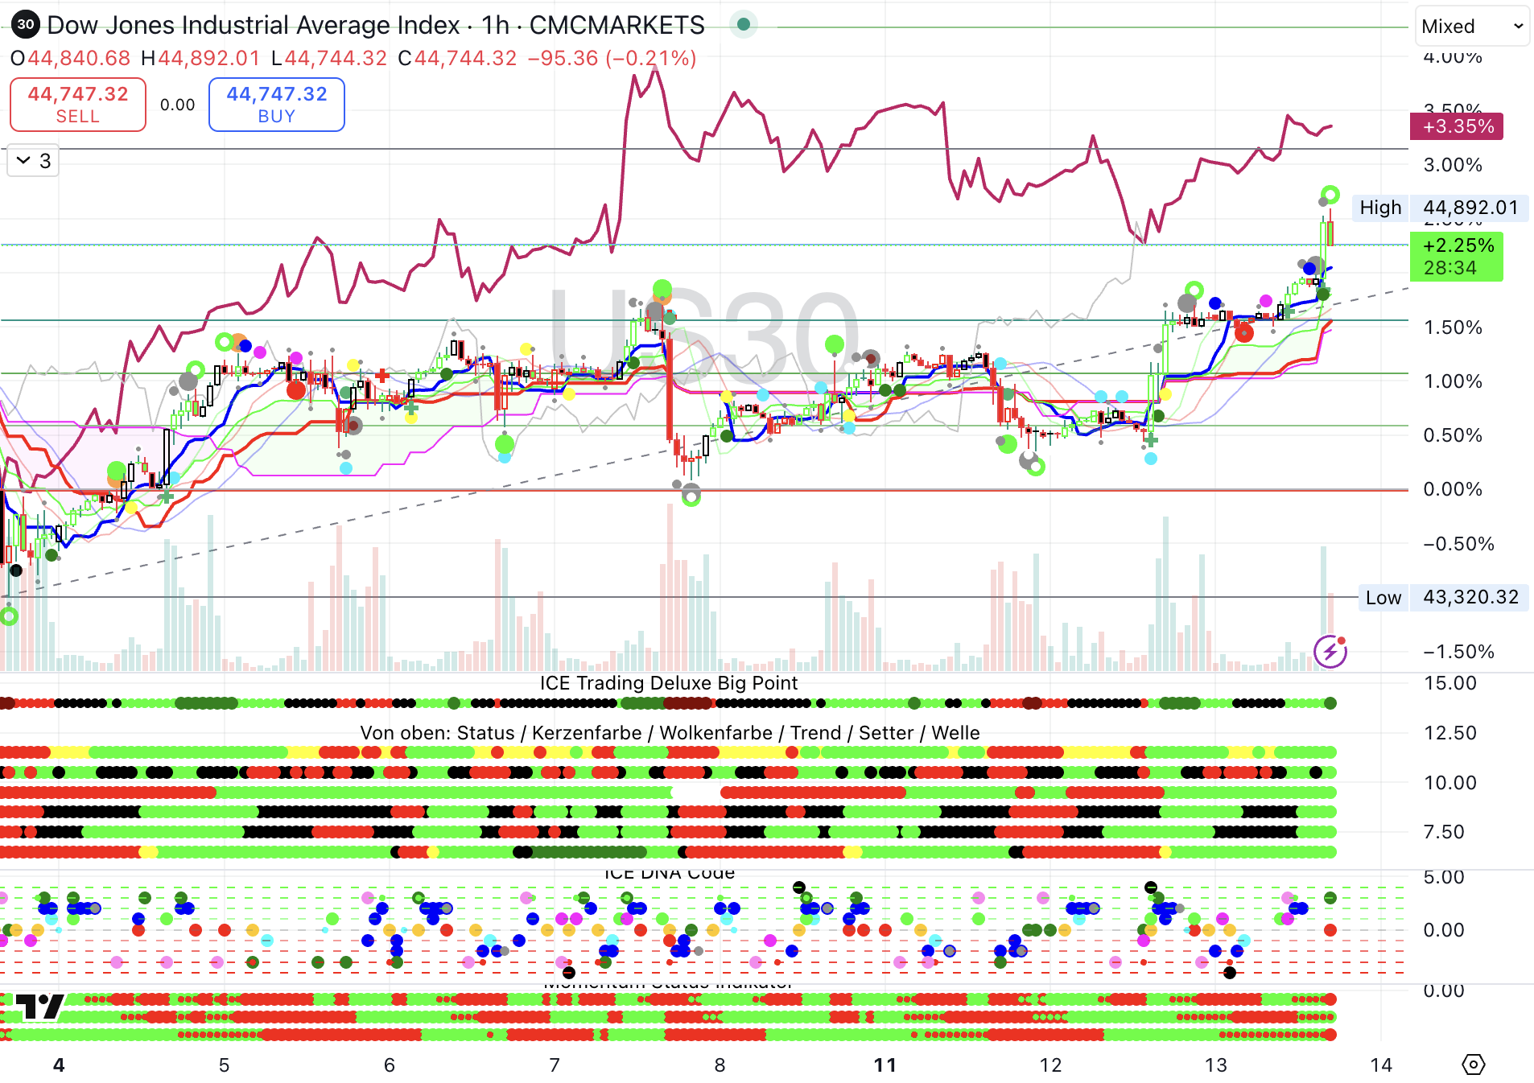Open chart settings gear icon

pyautogui.click(x=1473, y=1064)
